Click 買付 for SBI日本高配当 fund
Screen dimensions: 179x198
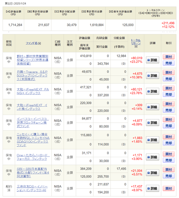pyautogui.click(x=169, y=170)
